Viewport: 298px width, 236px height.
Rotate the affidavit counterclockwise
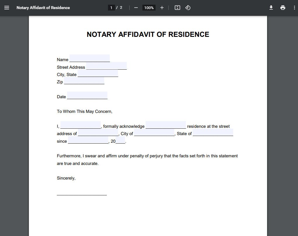click(188, 8)
